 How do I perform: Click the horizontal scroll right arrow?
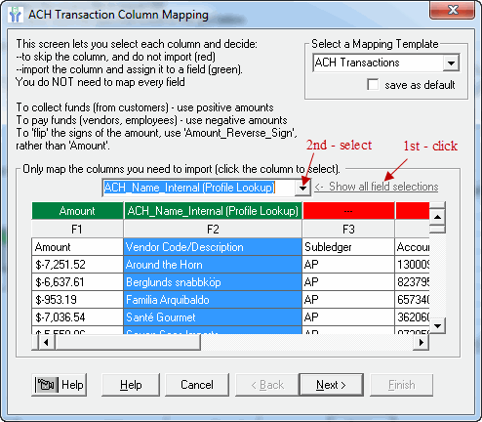tap(422, 342)
